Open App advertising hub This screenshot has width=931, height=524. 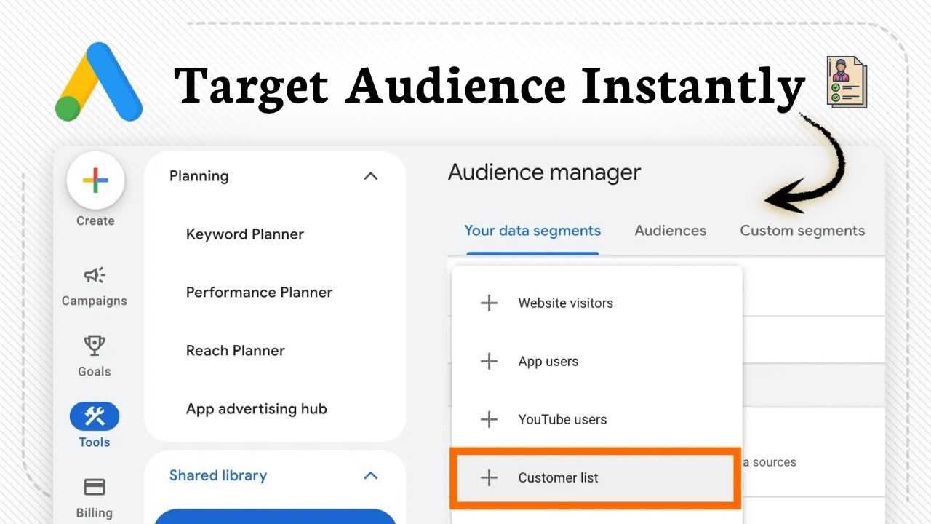[x=257, y=409]
